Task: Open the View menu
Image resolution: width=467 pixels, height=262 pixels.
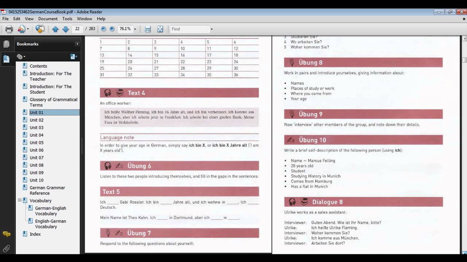Action: pos(29,19)
